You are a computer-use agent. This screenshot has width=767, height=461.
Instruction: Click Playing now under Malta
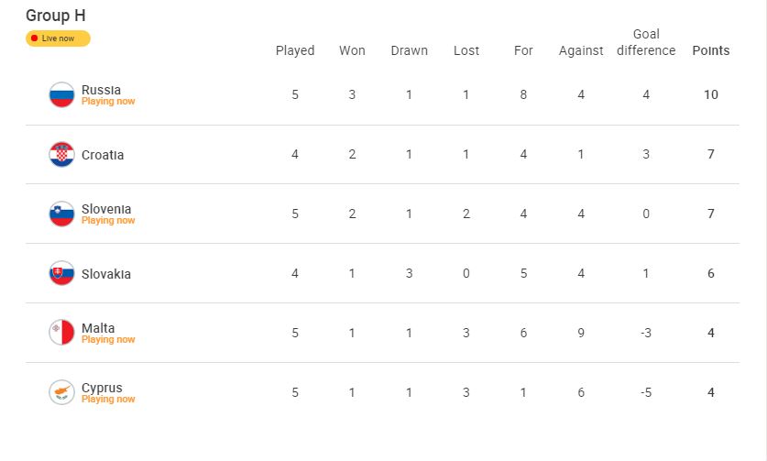[108, 340]
